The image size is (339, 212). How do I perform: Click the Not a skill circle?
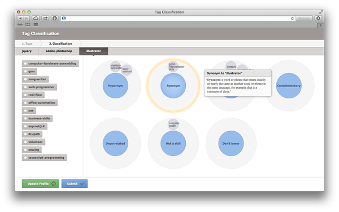(173, 143)
